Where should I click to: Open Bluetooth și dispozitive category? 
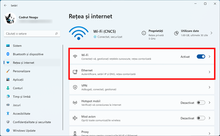32,54
